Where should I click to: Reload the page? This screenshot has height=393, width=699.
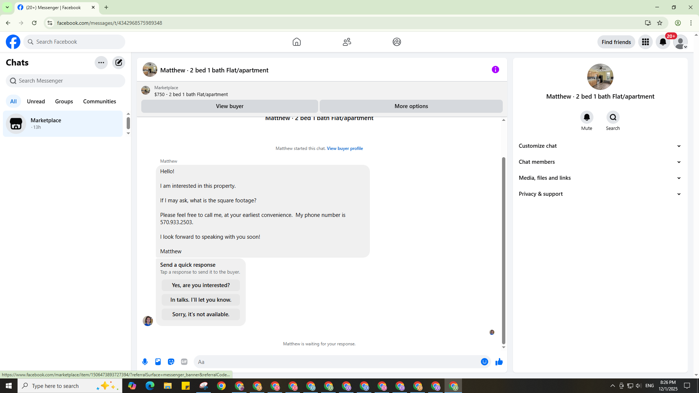pos(34,23)
